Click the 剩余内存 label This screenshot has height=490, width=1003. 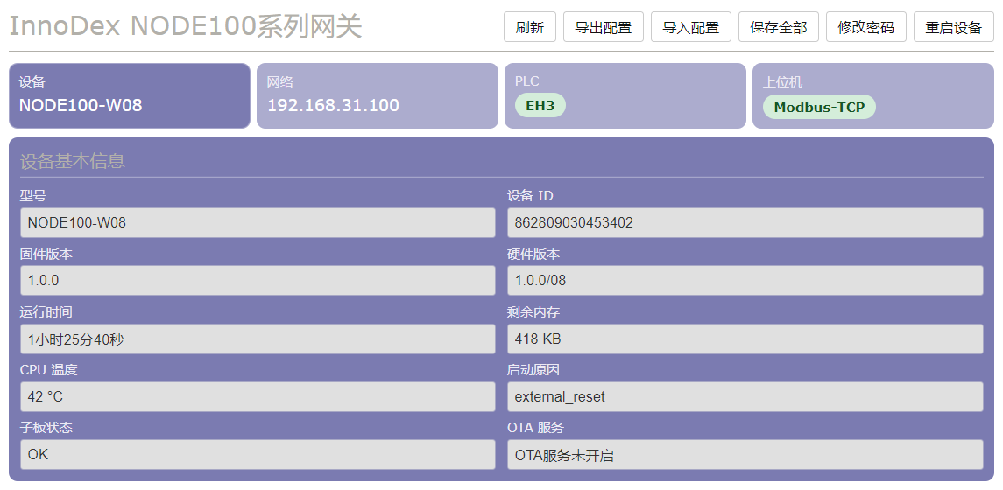coord(533,312)
